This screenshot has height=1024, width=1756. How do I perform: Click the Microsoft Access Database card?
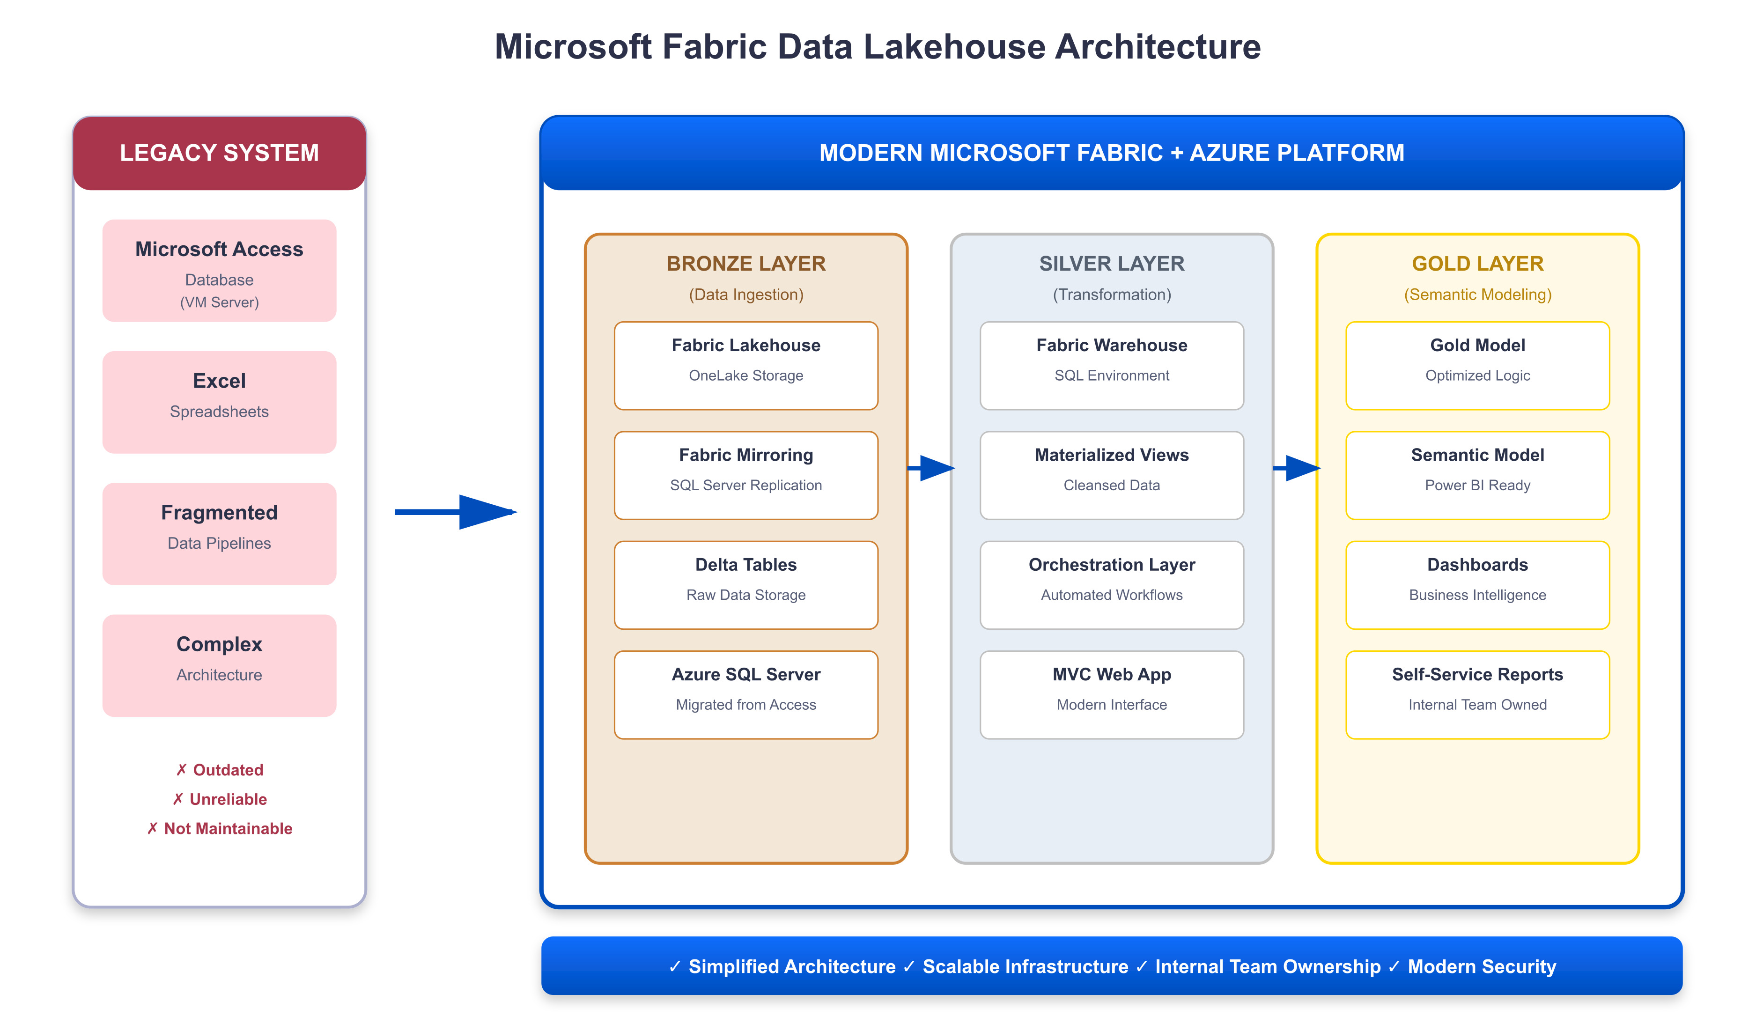coord(220,271)
